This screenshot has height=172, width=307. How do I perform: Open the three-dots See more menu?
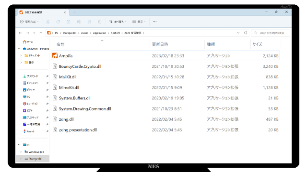154,21
